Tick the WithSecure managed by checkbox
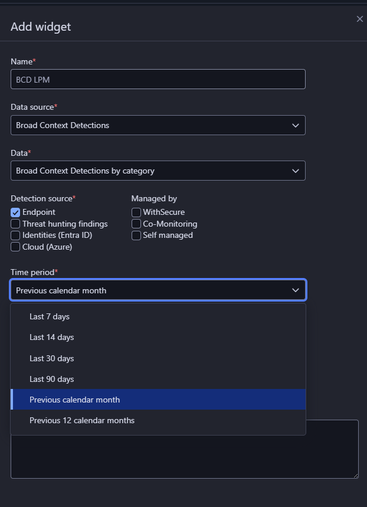The width and height of the screenshot is (367, 507). [x=136, y=212]
